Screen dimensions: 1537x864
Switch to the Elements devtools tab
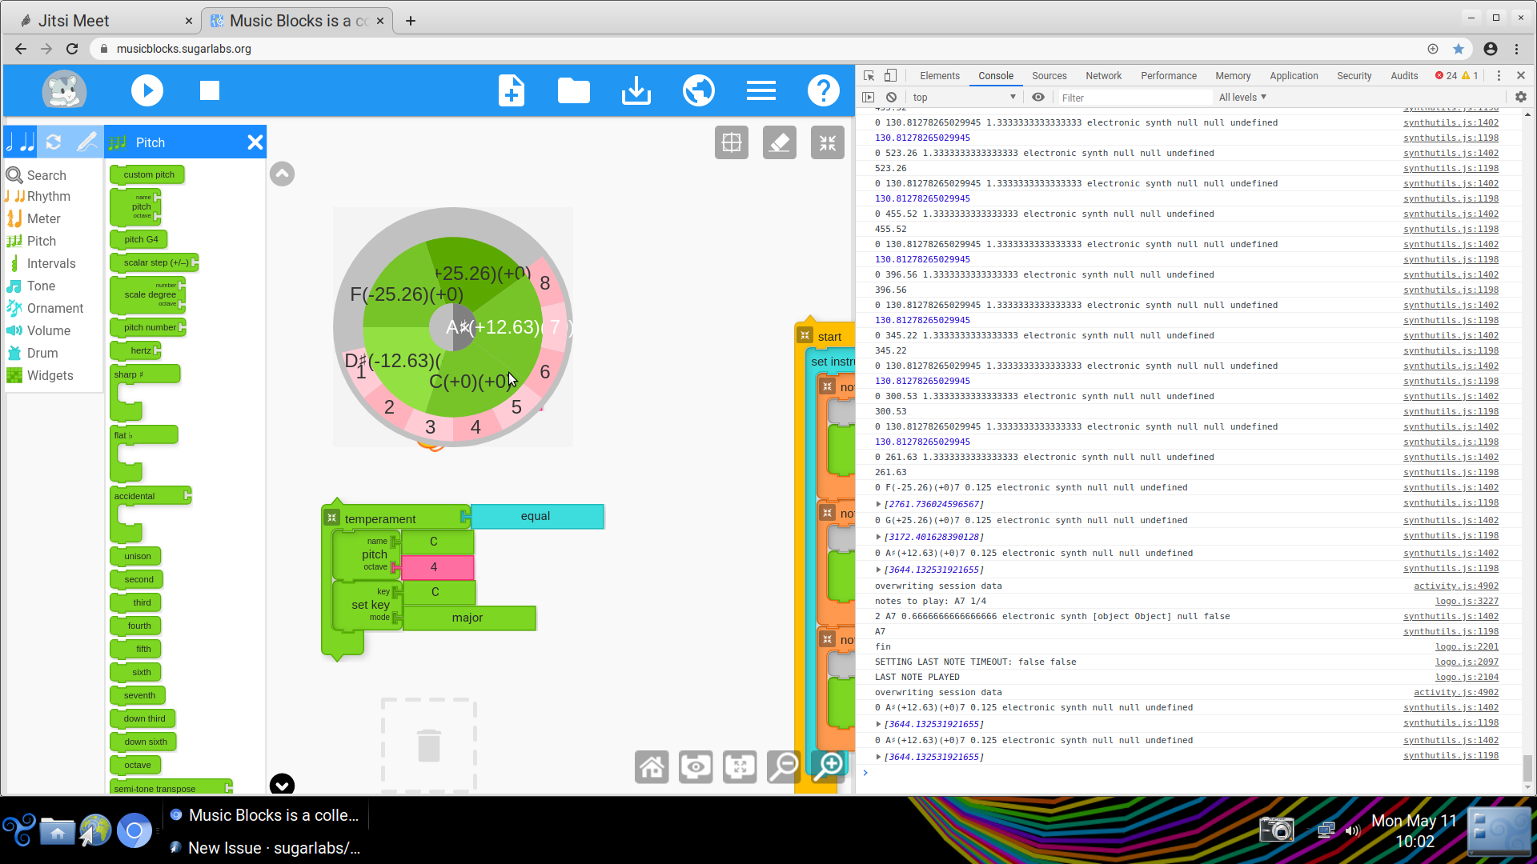tap(940, 76)
